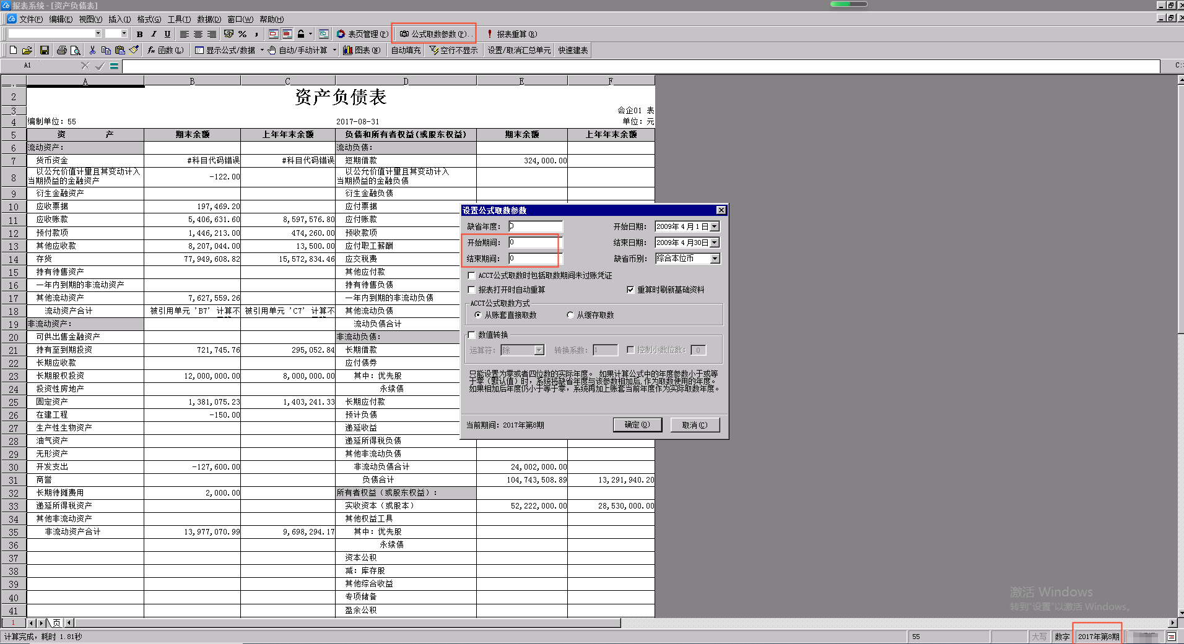Click the Bold formatting icon
Image resolution: width=1184 pixels, height=644 pixels.
point(140,34)
